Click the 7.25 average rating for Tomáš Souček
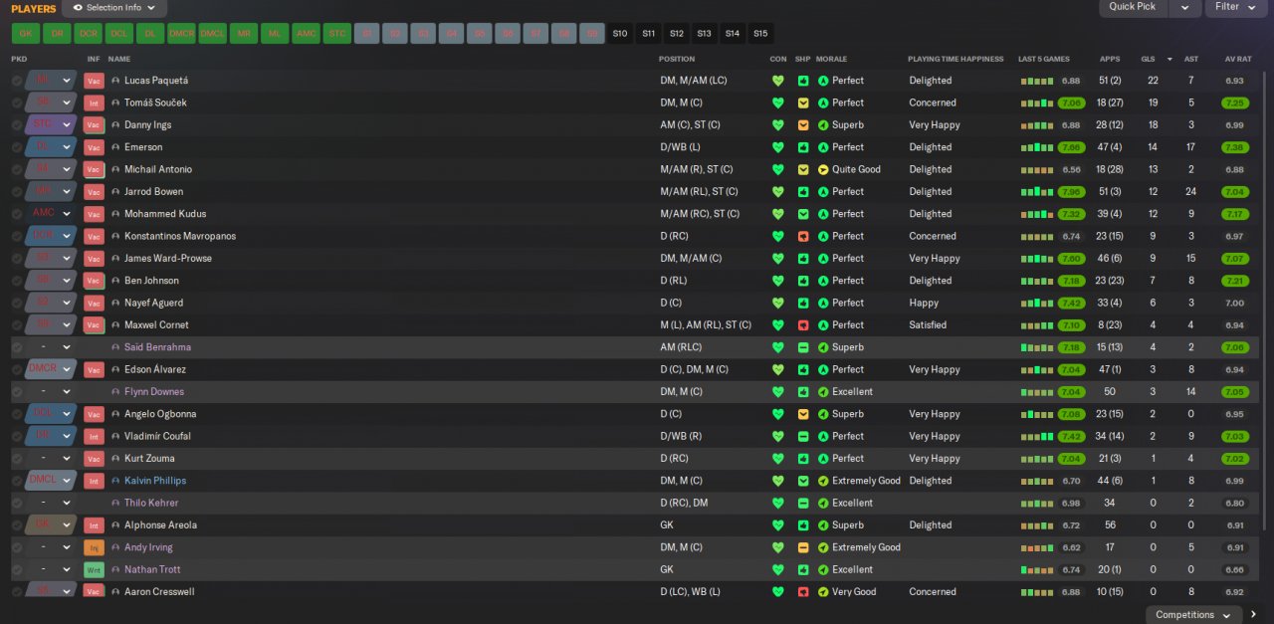This screenshot has height=624, width=1274. (1234, 103)
